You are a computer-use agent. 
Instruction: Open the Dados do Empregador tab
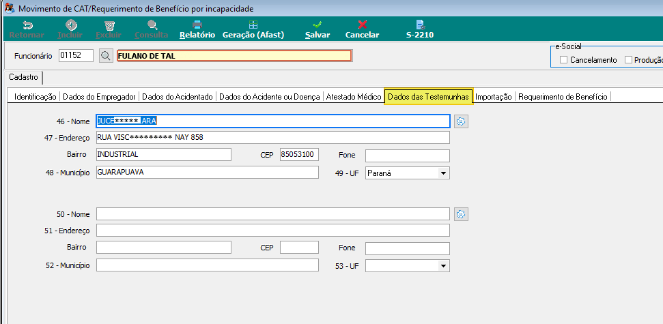(99, 97)
